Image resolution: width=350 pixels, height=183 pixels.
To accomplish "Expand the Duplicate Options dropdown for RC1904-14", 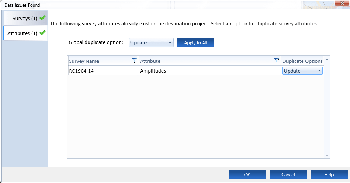I will (x=302, y=71).
